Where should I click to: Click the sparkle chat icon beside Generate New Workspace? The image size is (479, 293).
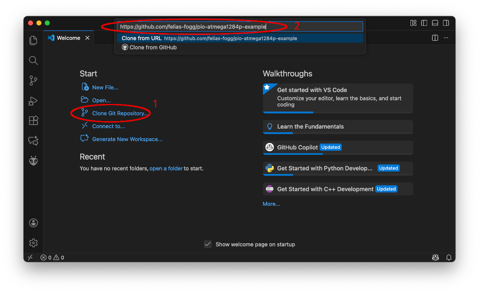click(x=85, y=138)
